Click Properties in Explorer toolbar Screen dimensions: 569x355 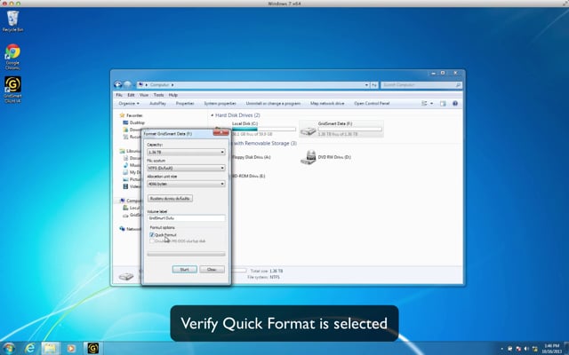click(x=185, y=103)
